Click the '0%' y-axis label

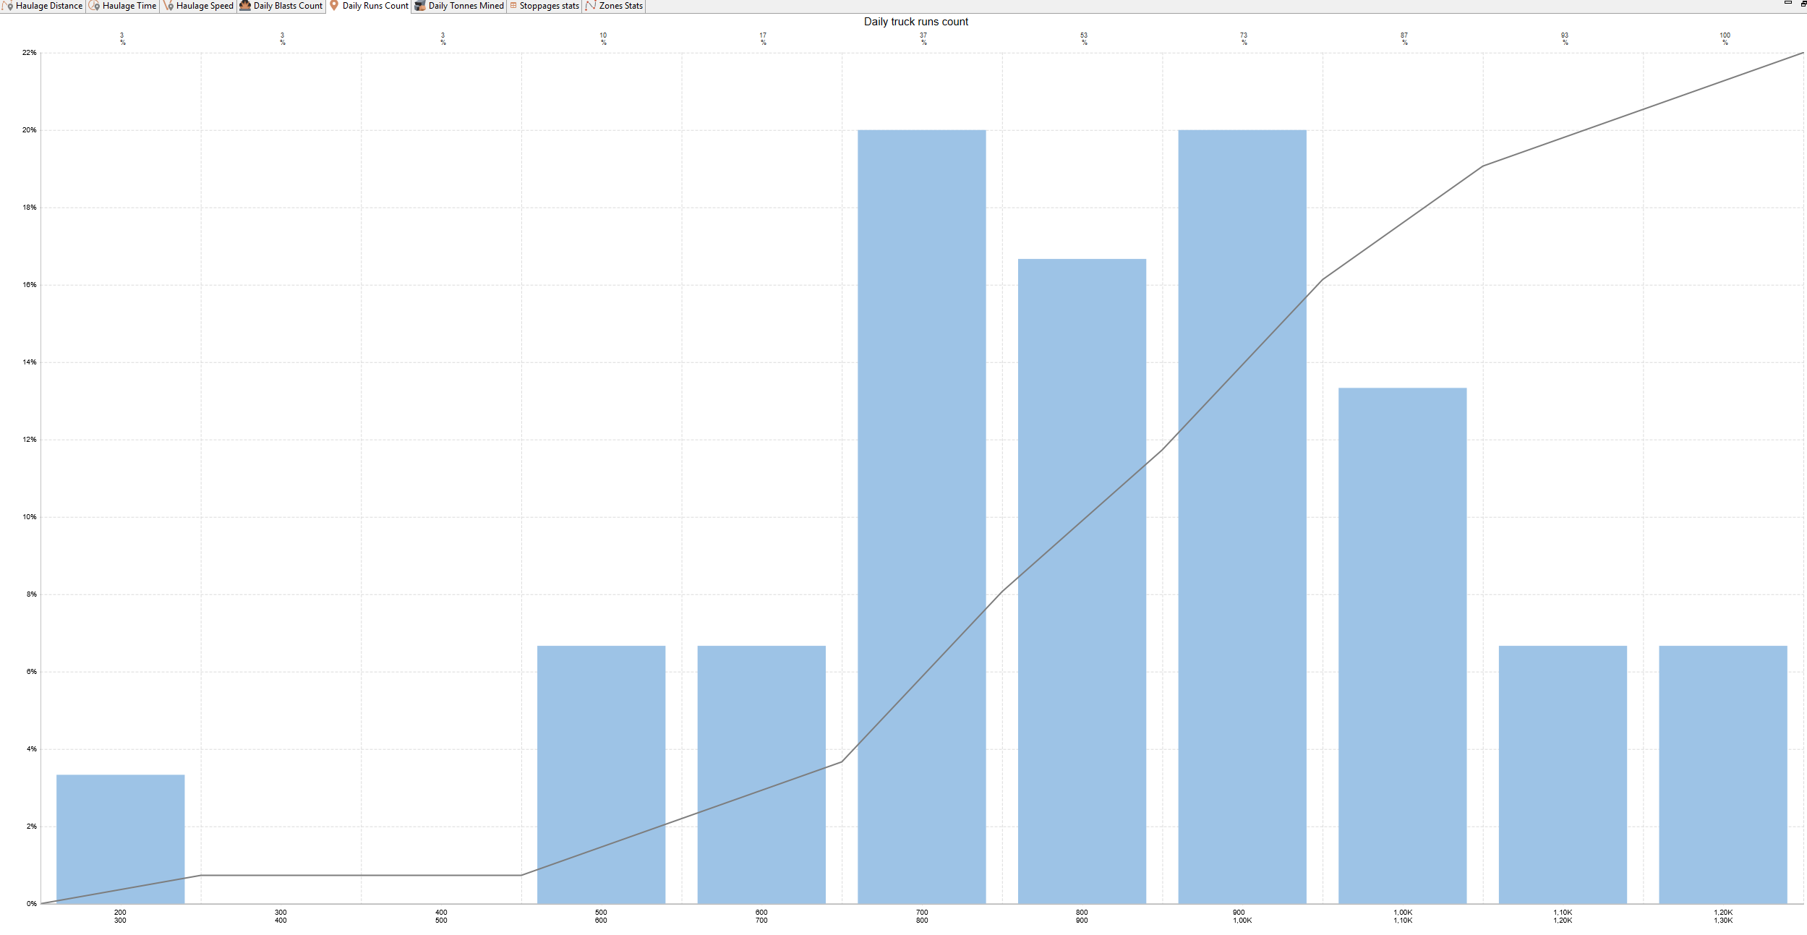coord(31,904)
